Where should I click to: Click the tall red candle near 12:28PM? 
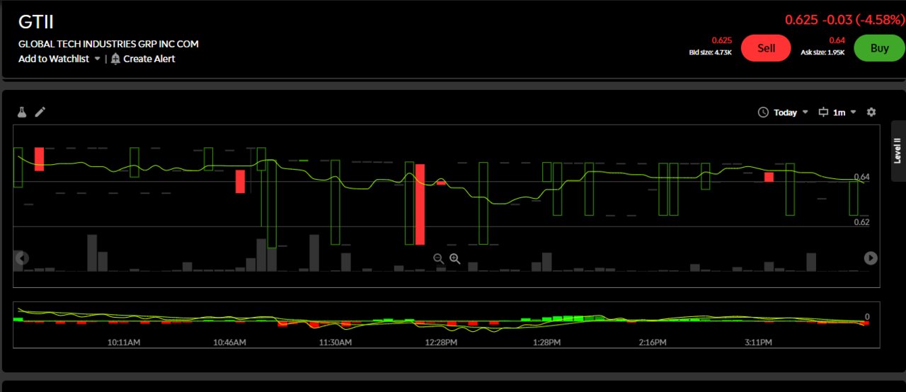point(420,204)
